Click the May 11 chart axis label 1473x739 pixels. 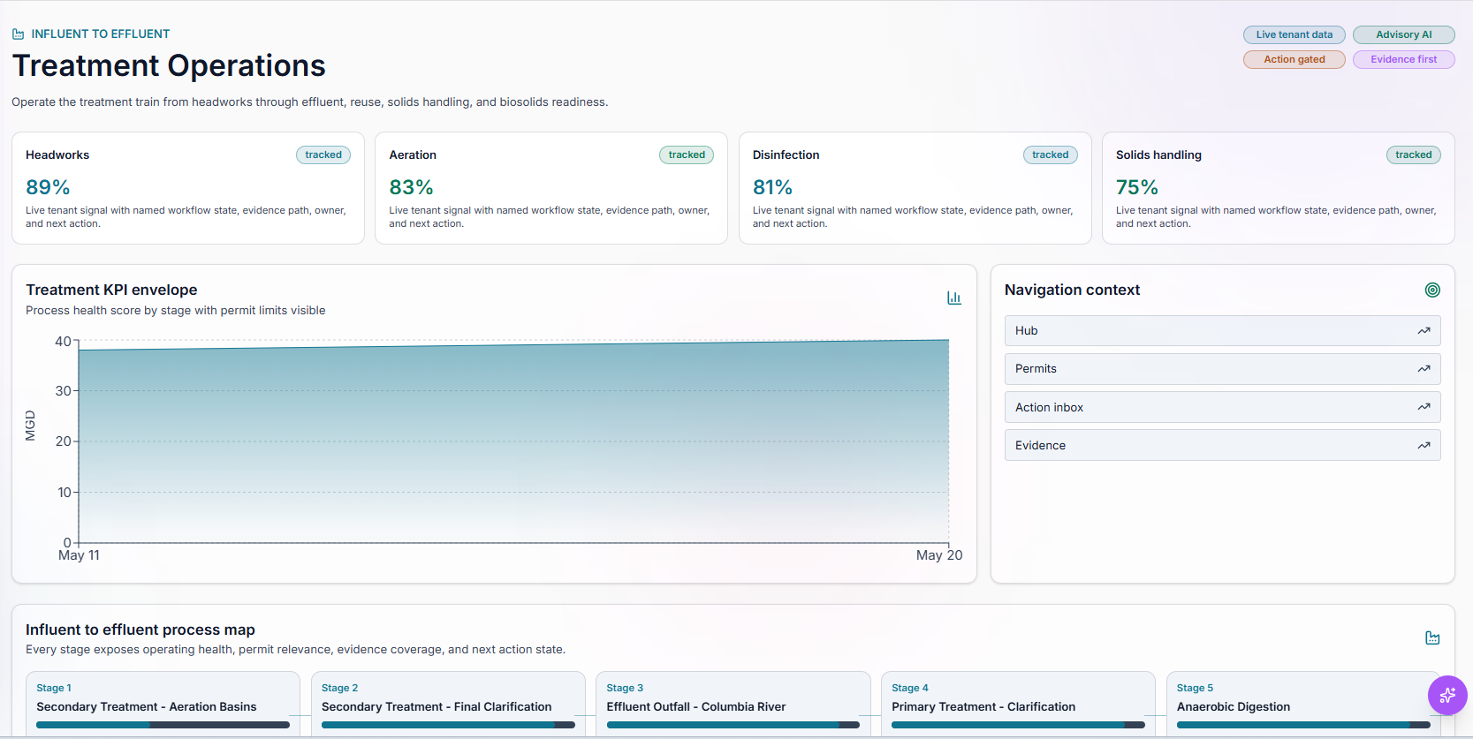pyautogui.click(x=79, y=555)
